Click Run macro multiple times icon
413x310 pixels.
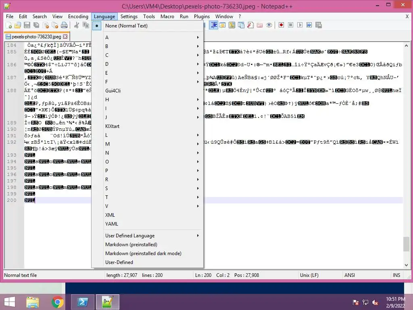[309, 25]
